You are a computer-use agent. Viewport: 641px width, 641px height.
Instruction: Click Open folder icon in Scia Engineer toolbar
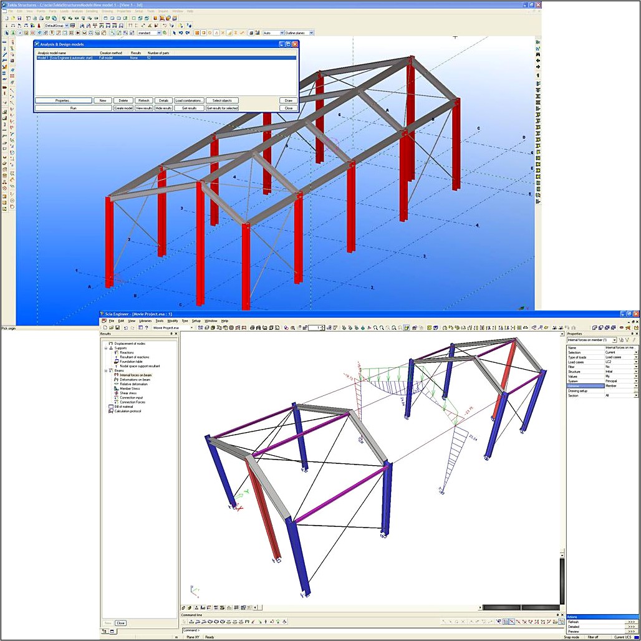tap(111, 327)
